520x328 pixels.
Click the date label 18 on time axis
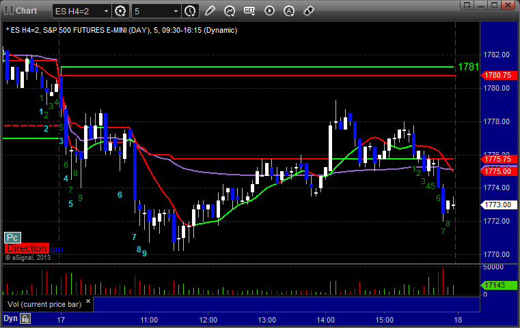[x=458, y=320]
